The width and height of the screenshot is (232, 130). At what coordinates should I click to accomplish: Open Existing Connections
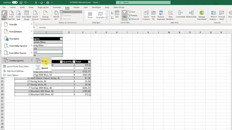pyautogui.click(x=45, y=15)
